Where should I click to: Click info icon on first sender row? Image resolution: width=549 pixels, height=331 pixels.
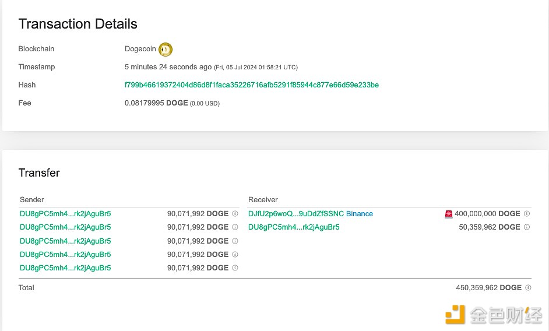tap(235, 214)
